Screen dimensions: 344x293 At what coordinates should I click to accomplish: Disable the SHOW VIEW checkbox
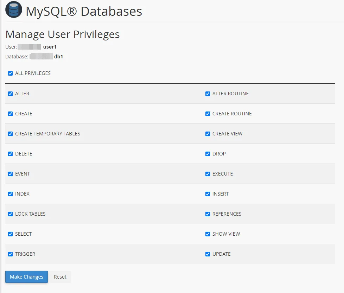[x=208, y=234]
